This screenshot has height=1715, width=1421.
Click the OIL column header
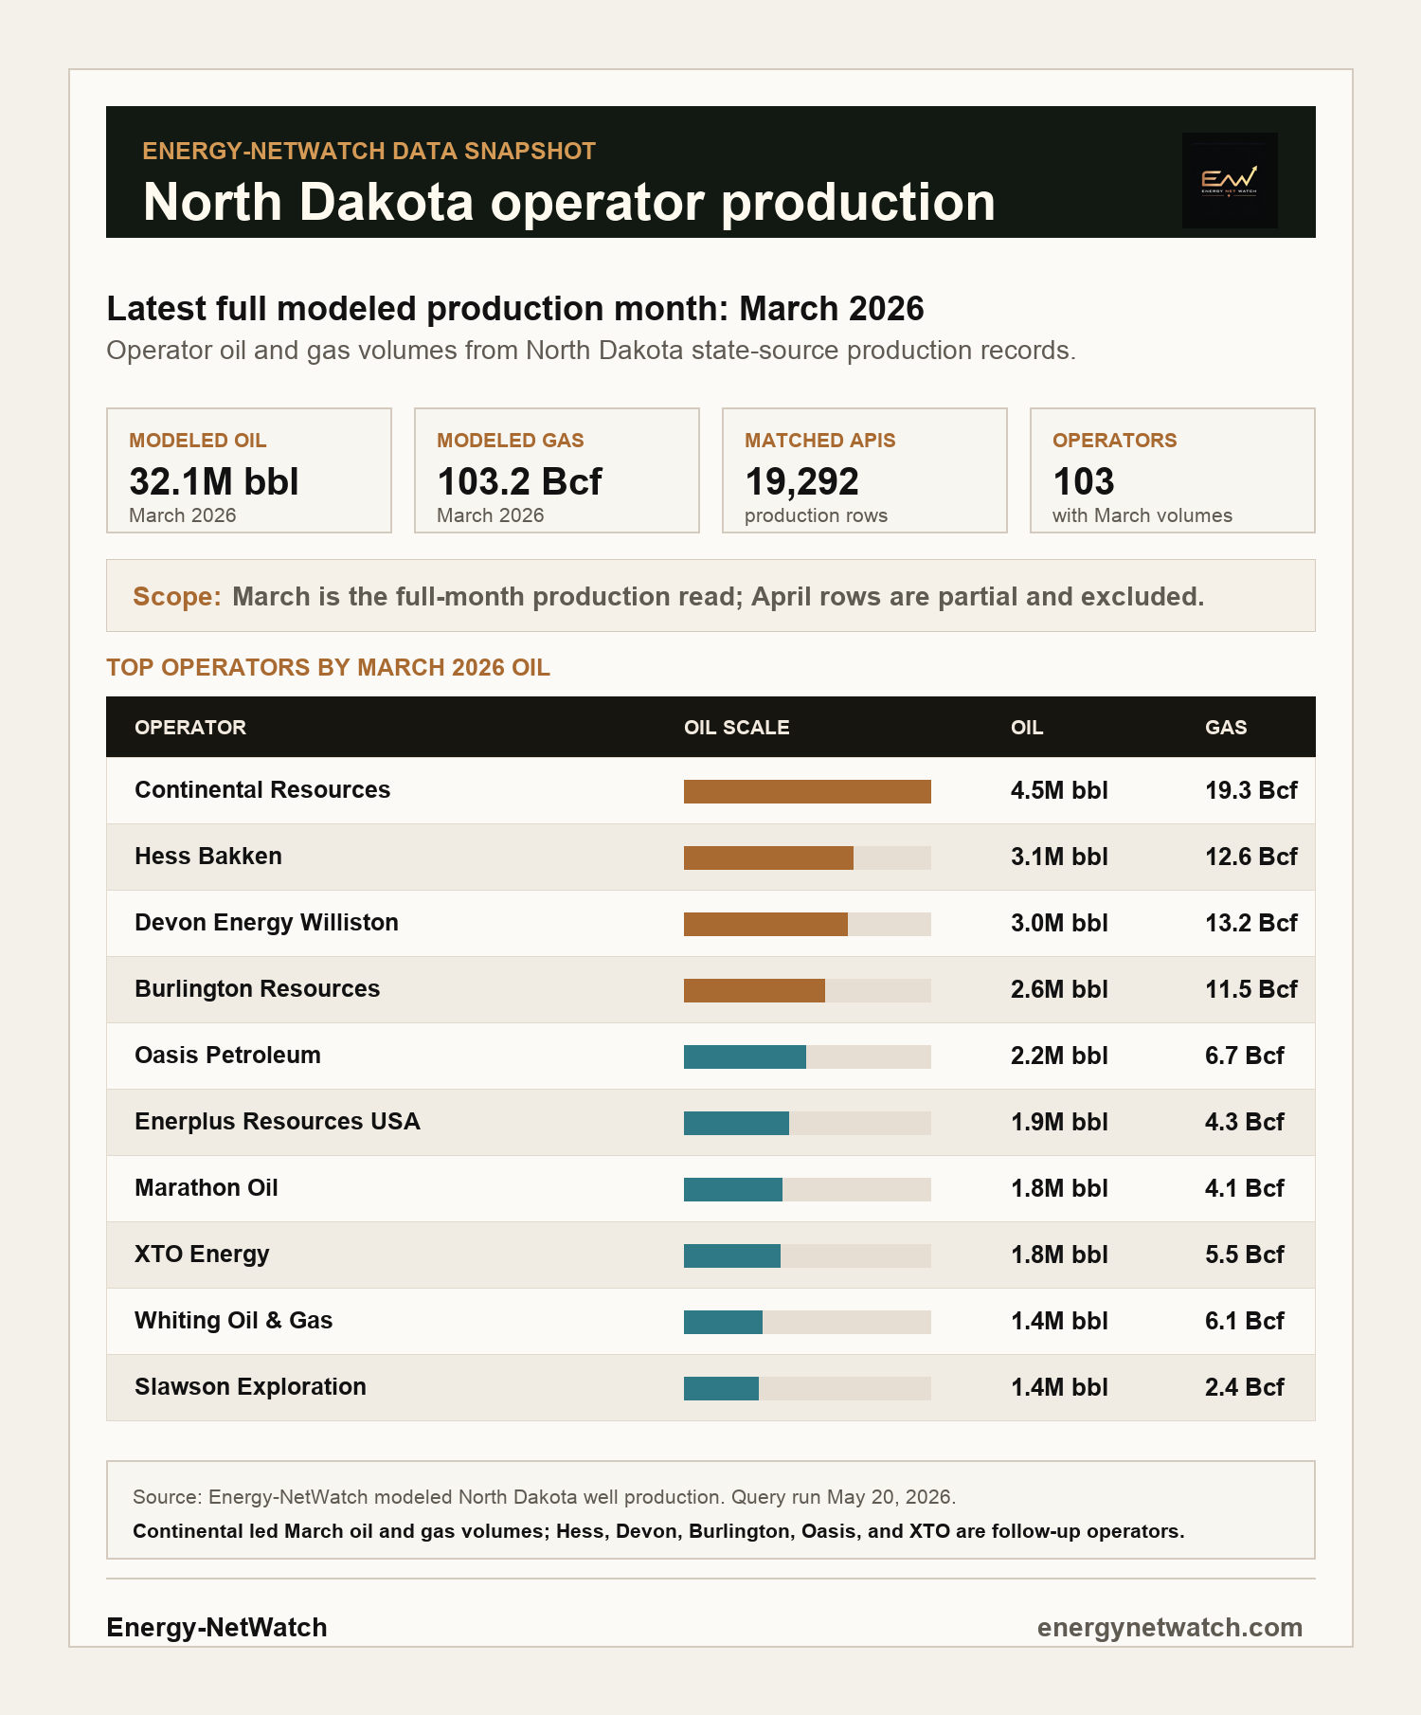[1027, 727]
